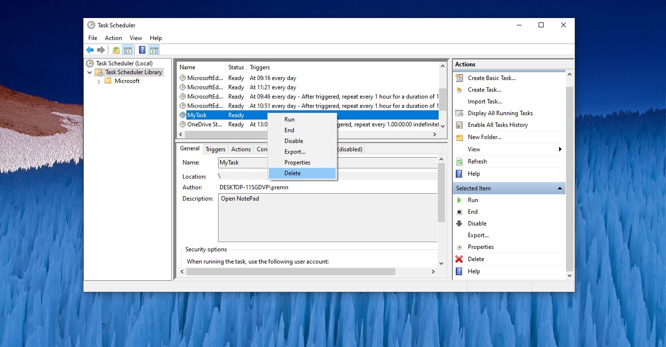666x347 pixels.
Task: Expand the Microsoft folder in the tree
Action: 99,81
